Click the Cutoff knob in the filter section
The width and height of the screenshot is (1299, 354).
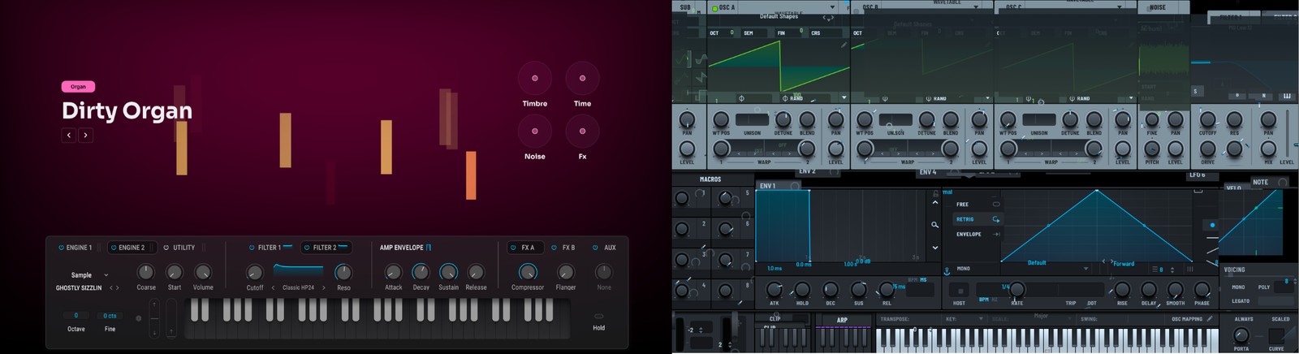255,274
